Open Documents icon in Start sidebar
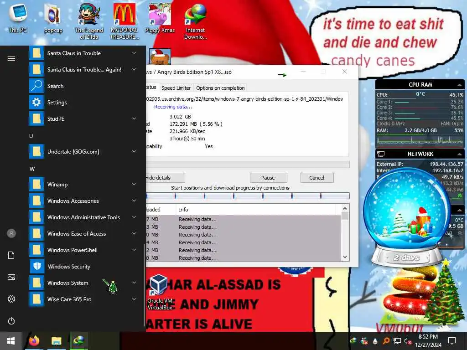 point(11,255)
